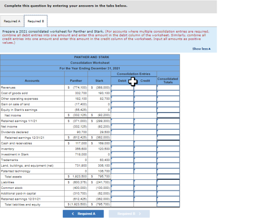Select Additional paid-in capital debit field
266x222 pixels.
(123, 194)
